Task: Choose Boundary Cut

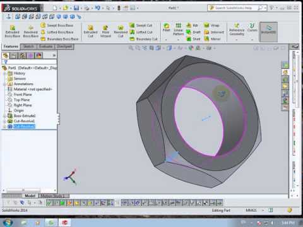Action: click(x=143, y=39)
